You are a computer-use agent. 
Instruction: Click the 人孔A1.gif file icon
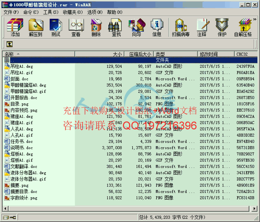point(7,135)
